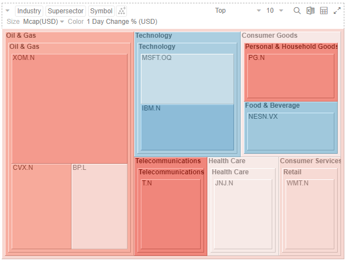Open the Top filter dropdown
Screen dimensions: 346x262
pyautogui.click(x=238, y=11)
